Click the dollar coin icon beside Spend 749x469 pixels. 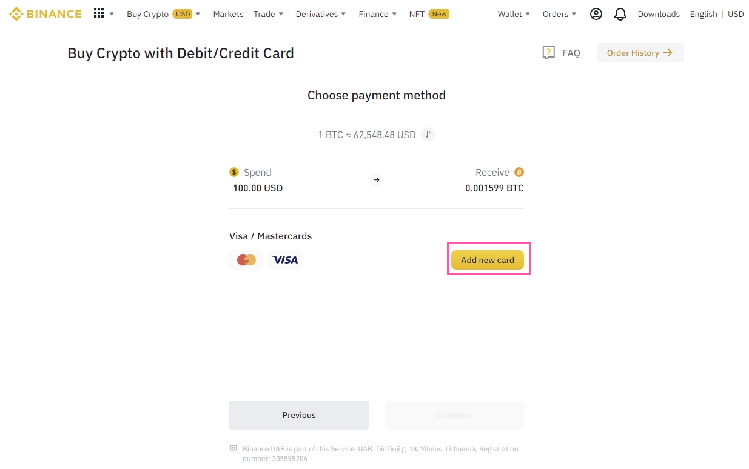click(x=234, y=172)
